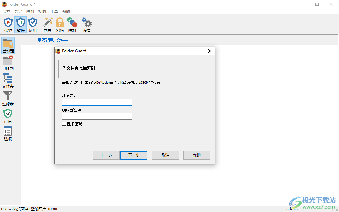339x212 pixels.
Task: Open the 工具 menu
Action: pos(54,11)
